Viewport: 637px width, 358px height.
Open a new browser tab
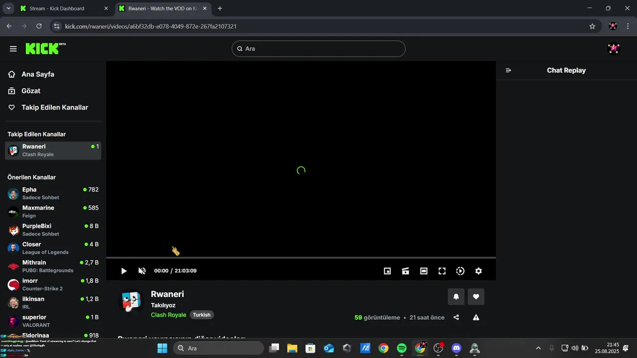pyautogui.click(x=220, y=8)
